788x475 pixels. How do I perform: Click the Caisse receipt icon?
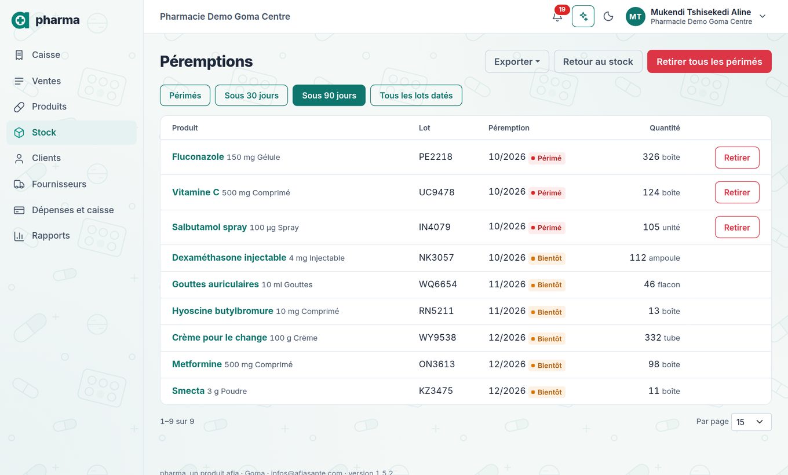point(19,55)
